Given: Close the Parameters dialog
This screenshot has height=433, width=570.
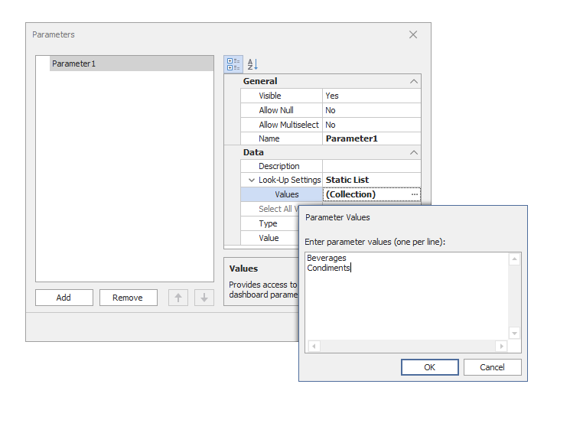Looking at the screenshot, I should [413, 34].
